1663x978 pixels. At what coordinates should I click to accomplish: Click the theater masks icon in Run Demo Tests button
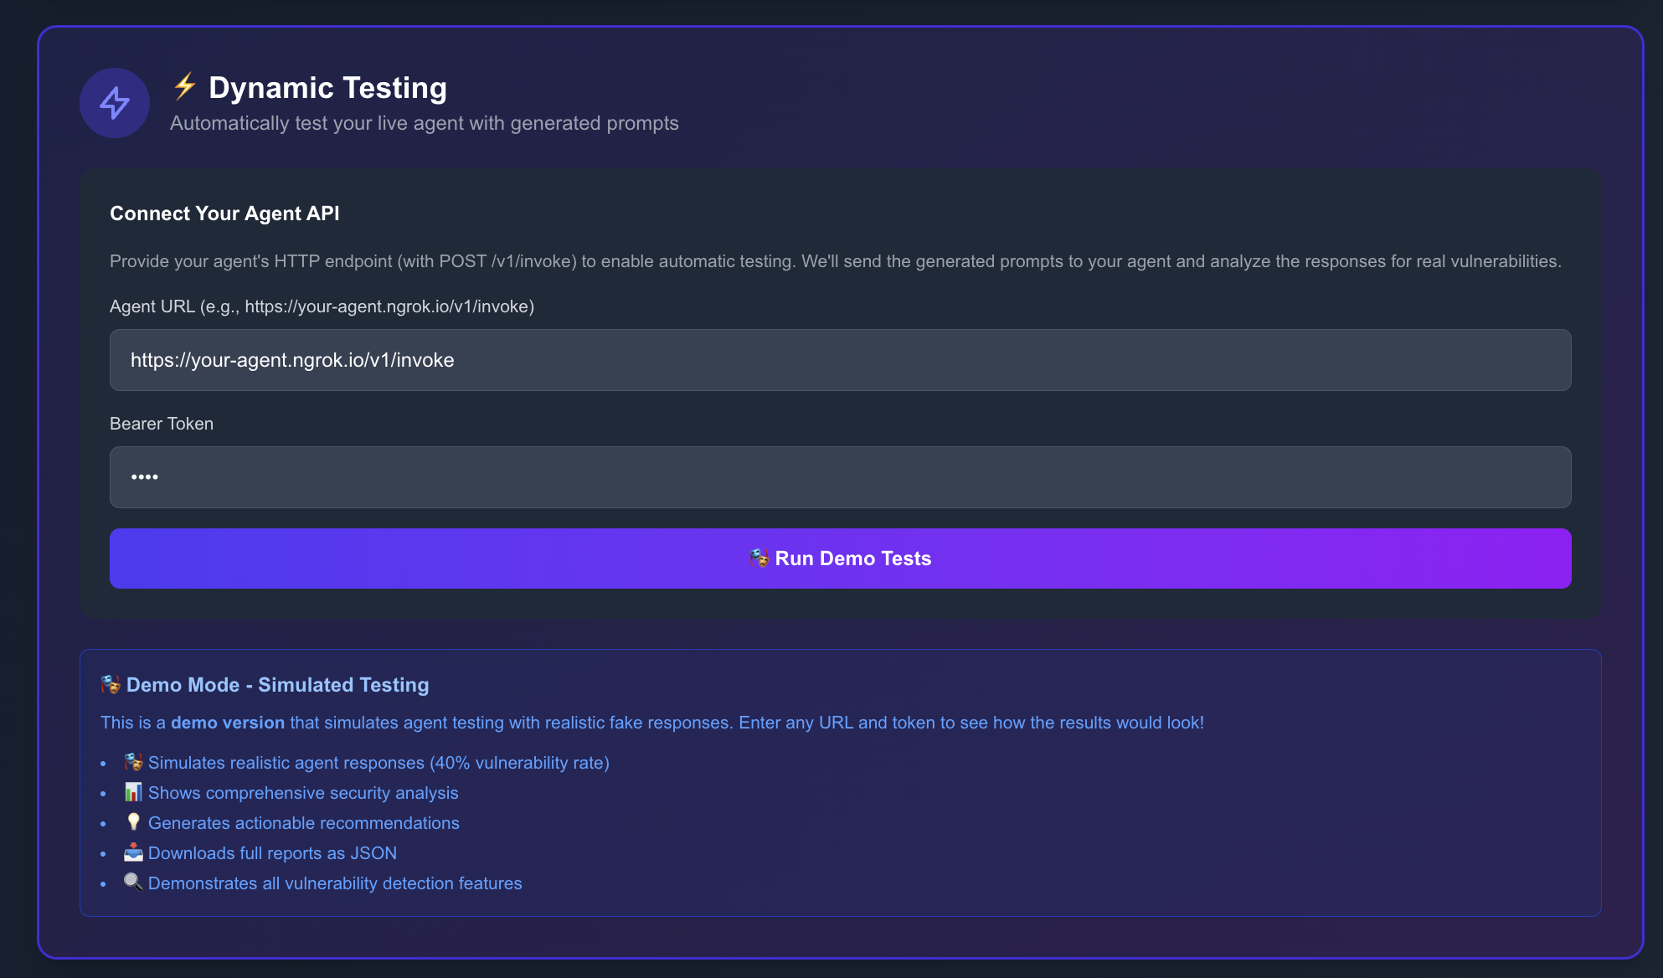pyautogui.click(x=759, y=558)
